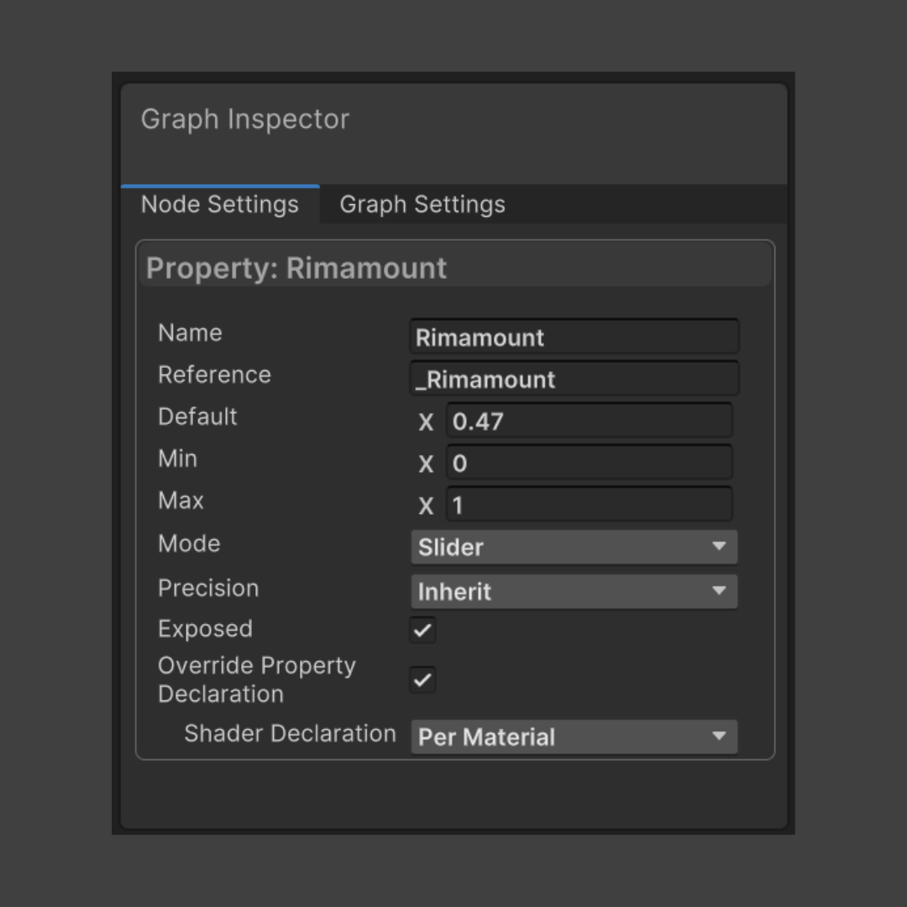Screen dimensions: 907x907
Task: Open the Mode dropdown showing Slider
Action: (x=574, y=547)
